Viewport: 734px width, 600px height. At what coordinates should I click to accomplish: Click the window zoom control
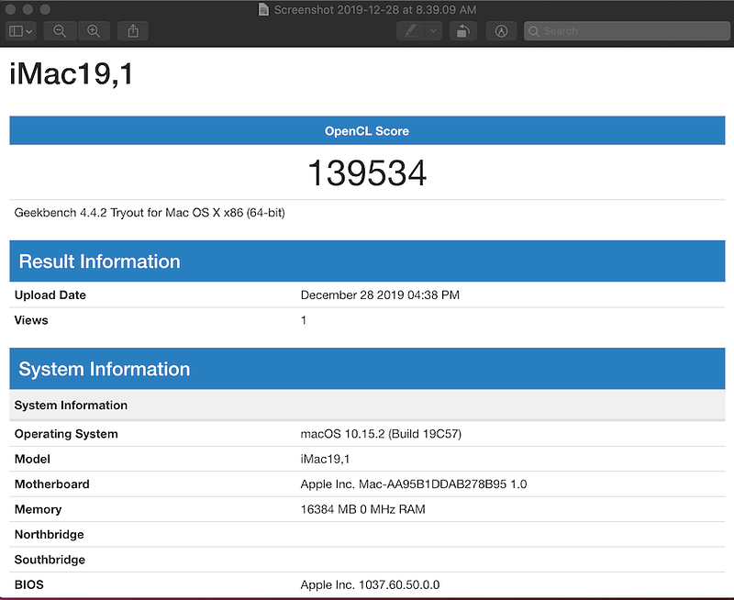(x=45, y=9)
